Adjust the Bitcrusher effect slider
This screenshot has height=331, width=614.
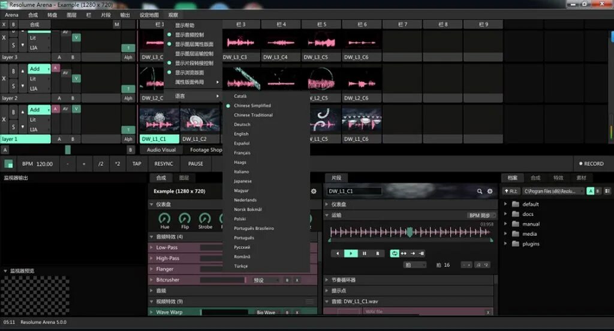[x=222, y=280]
